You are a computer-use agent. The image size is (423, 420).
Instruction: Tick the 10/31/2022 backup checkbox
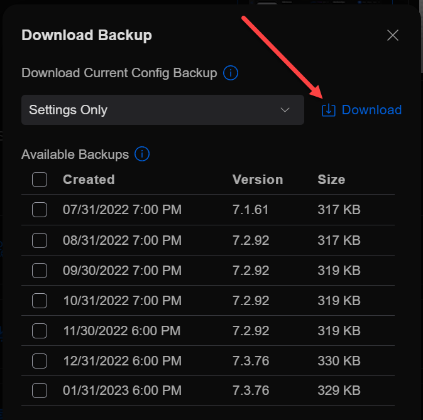point(40,300)
